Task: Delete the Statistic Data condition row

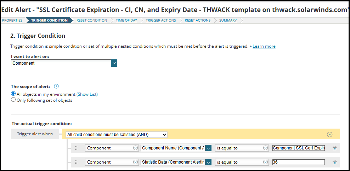Action: [334, 162]
